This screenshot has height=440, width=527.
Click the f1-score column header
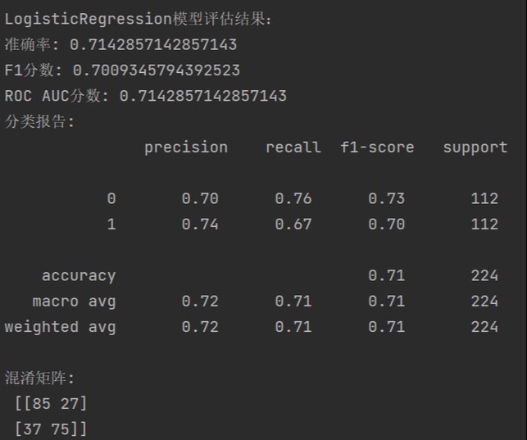tap(378, 147)
